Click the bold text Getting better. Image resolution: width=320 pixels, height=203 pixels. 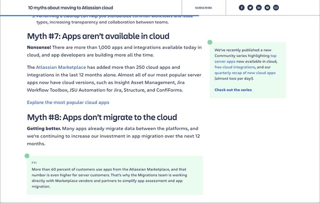coord(44,129)
